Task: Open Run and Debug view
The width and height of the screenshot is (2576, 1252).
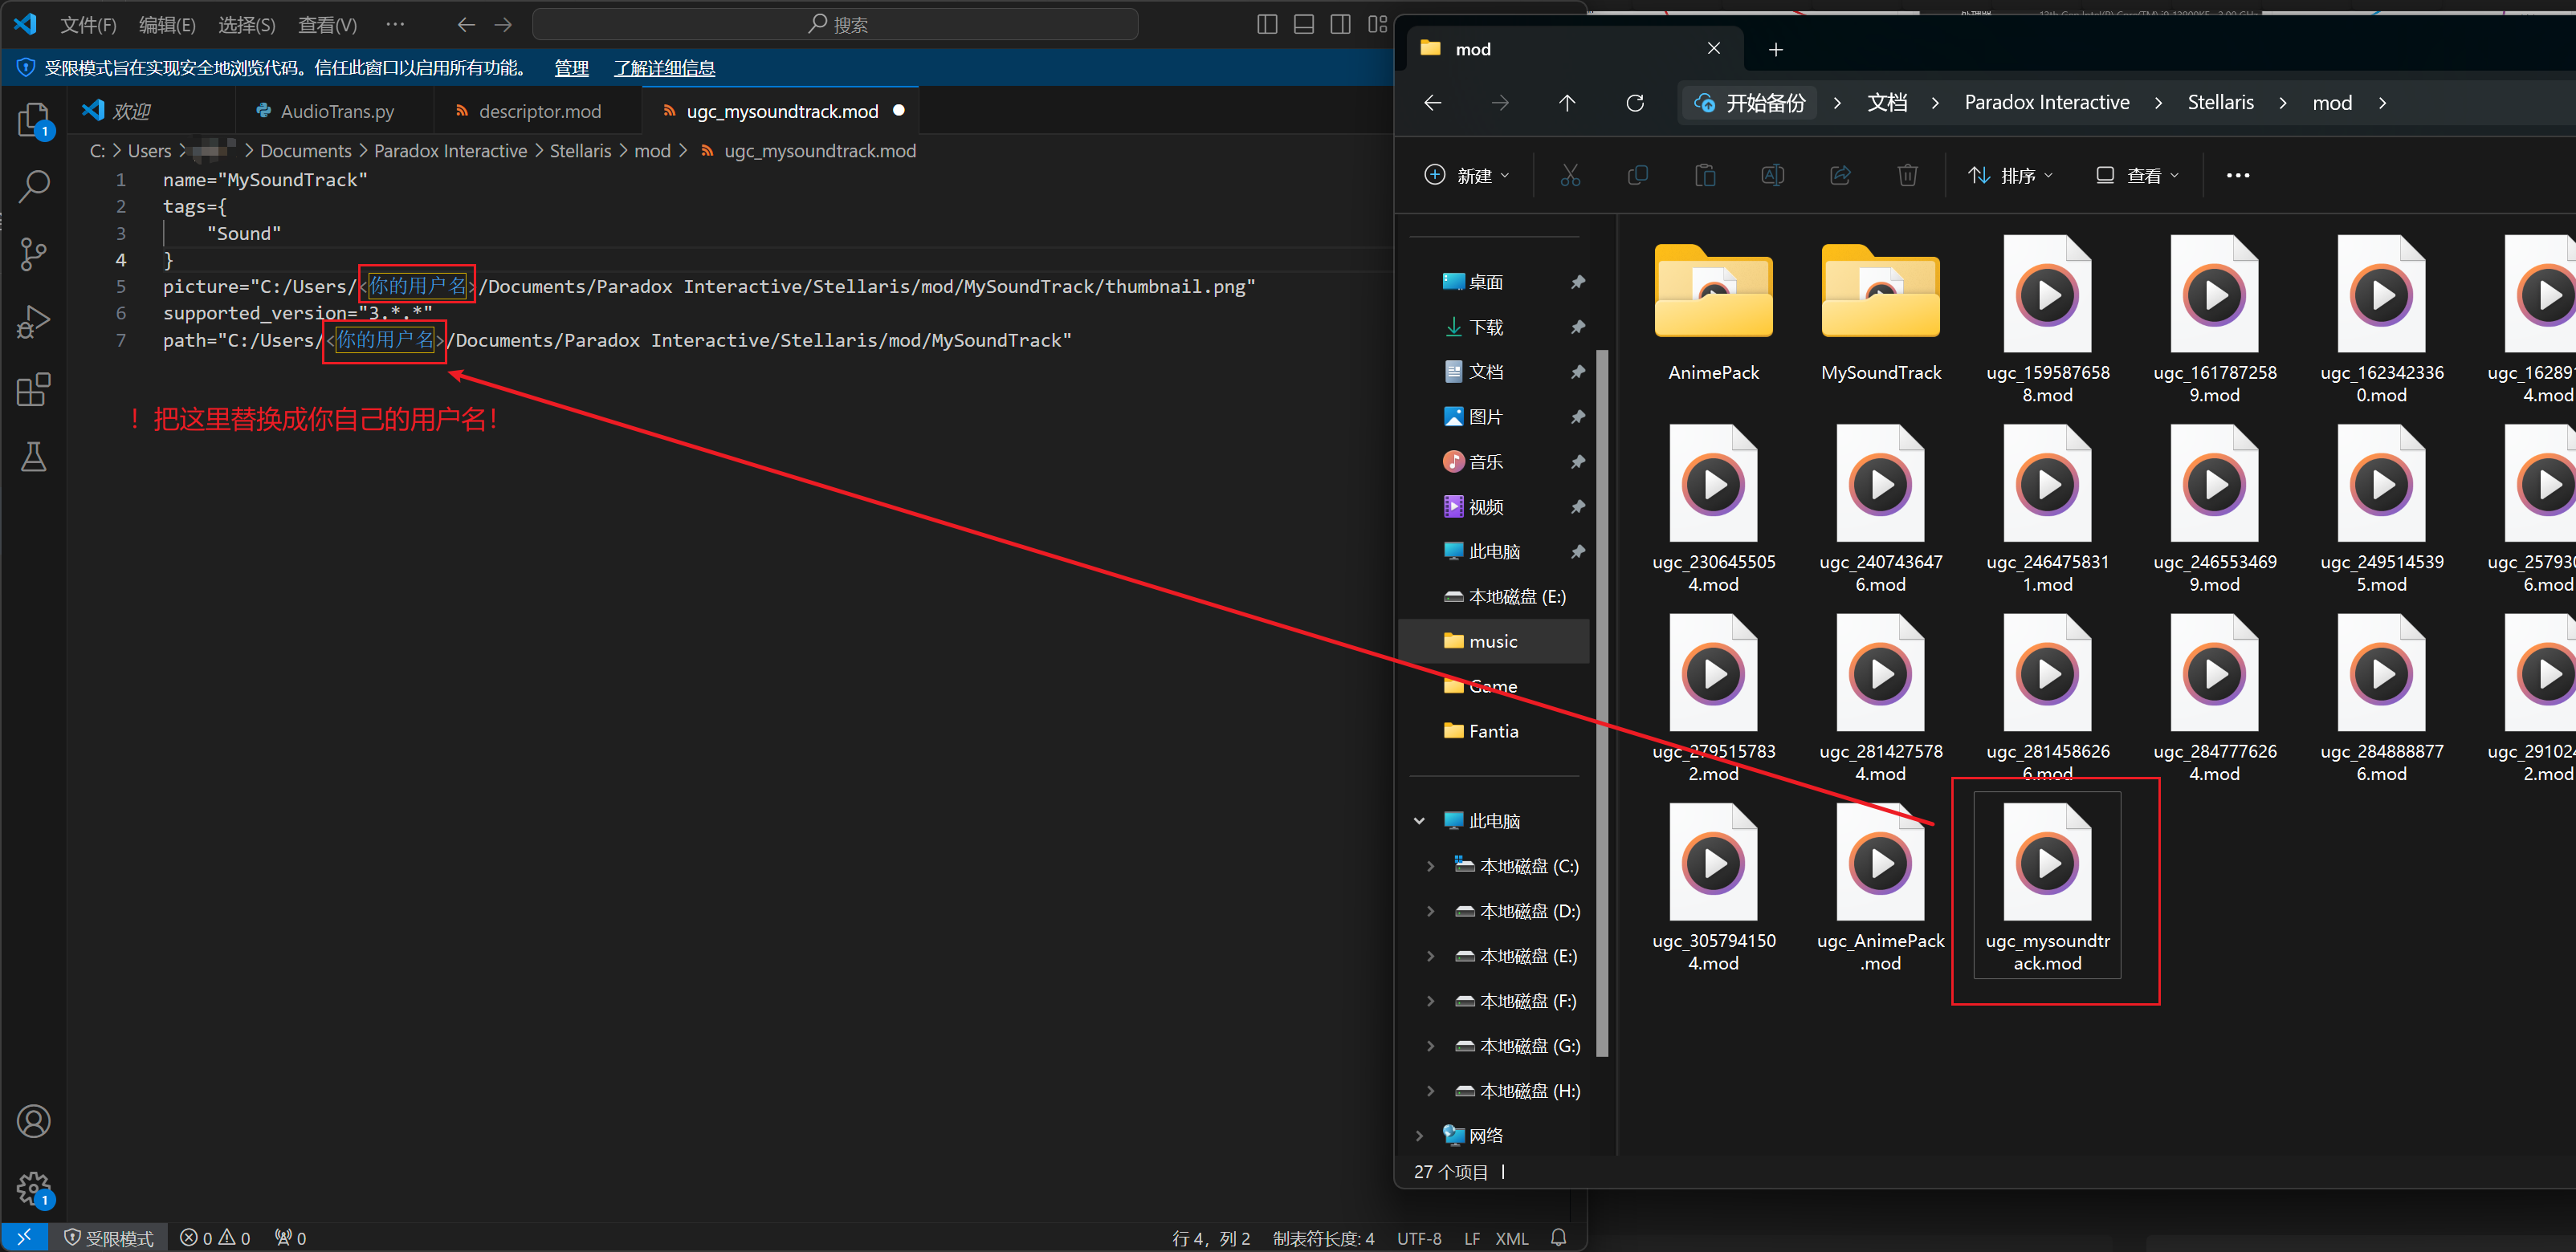Action: click(34, 322)
